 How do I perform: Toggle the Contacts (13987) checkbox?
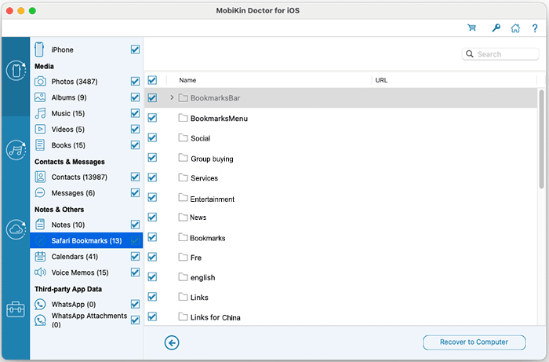[x=135, y=177]
